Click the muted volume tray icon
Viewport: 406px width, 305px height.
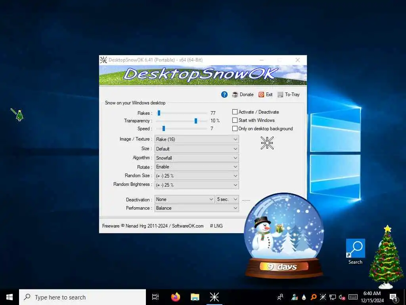[x=342, y=297]
